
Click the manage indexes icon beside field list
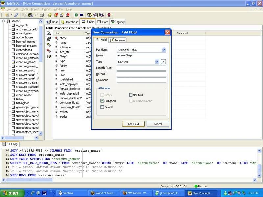coord(49,56)
